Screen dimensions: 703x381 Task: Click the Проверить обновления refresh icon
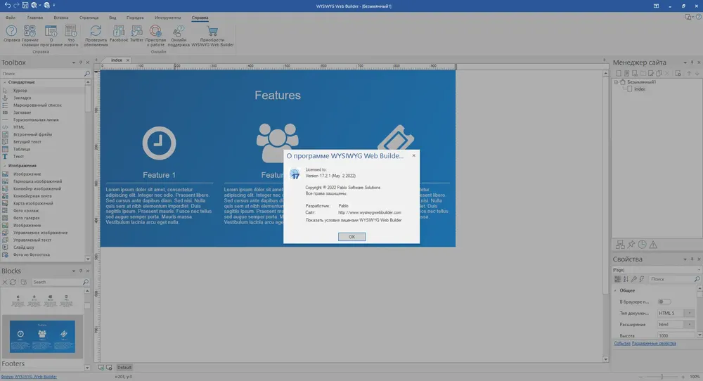tap(96, 31)
